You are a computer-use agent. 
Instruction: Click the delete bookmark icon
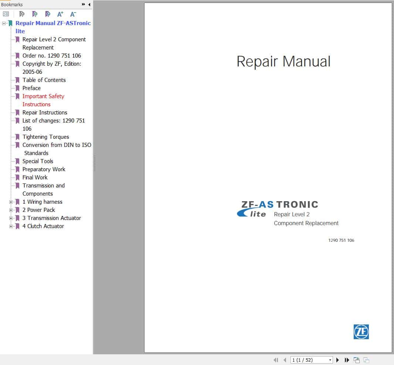pos(22,14)
